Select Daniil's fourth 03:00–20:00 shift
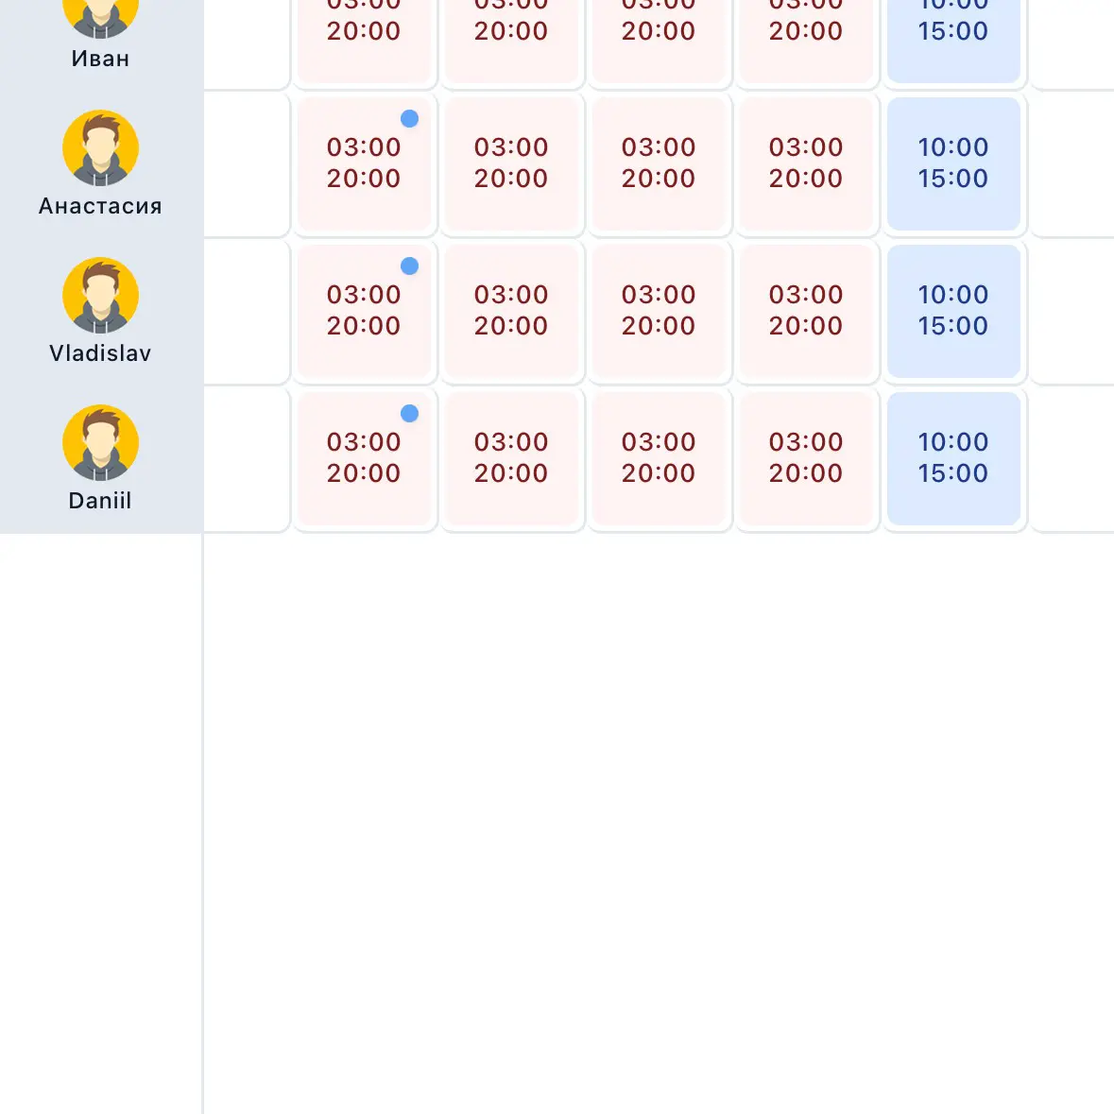Screen dimensions: 1114x1114 tap(806, 458)
